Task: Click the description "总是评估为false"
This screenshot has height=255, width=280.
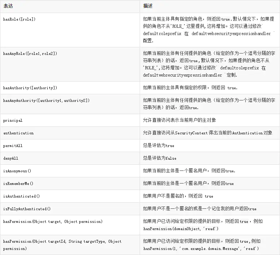Action: (159, 158)
